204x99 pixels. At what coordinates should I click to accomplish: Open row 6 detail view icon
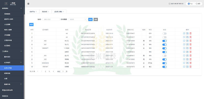(184, 52)
